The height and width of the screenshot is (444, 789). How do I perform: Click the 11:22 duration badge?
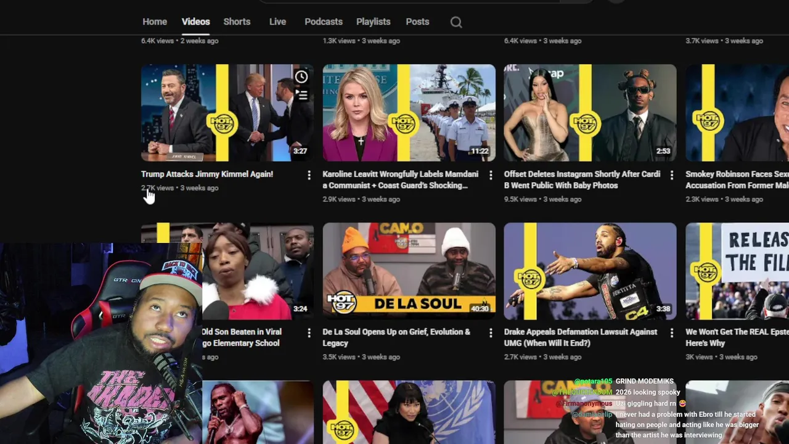click(x=480, y=151)
